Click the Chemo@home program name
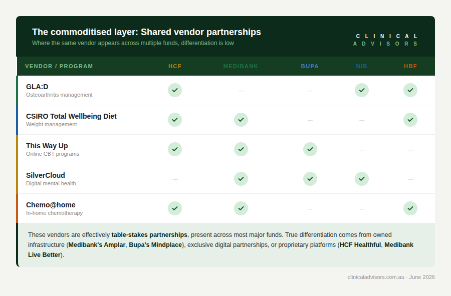Screen dimensions: 451x296 51,205
